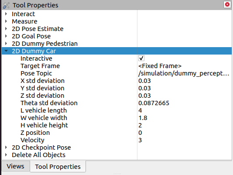The image size is (233, 175).
Task: Click the W vehicle width label
Action: click(x=44, y=118)
